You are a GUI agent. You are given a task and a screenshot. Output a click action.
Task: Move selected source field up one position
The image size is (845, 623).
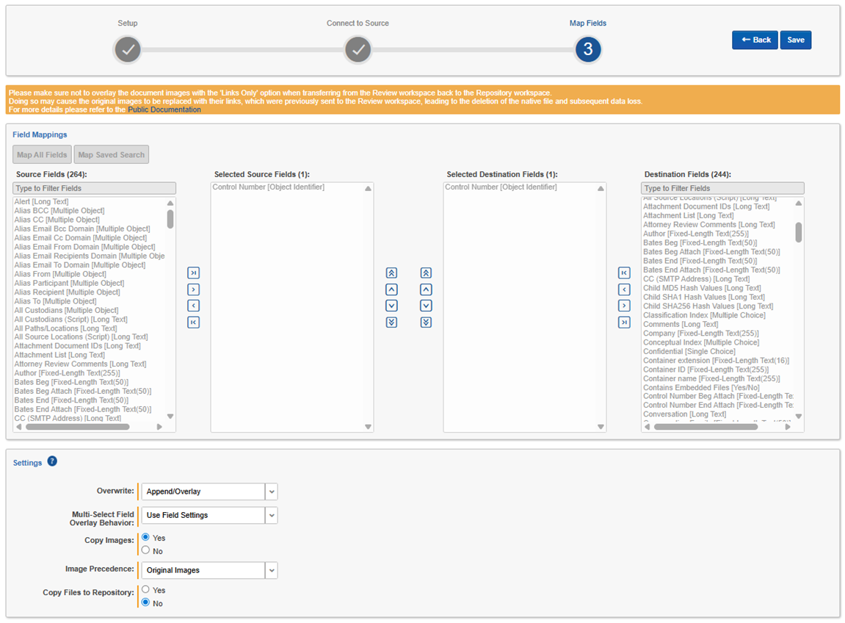pyautogui.click(x=392, y=289)
